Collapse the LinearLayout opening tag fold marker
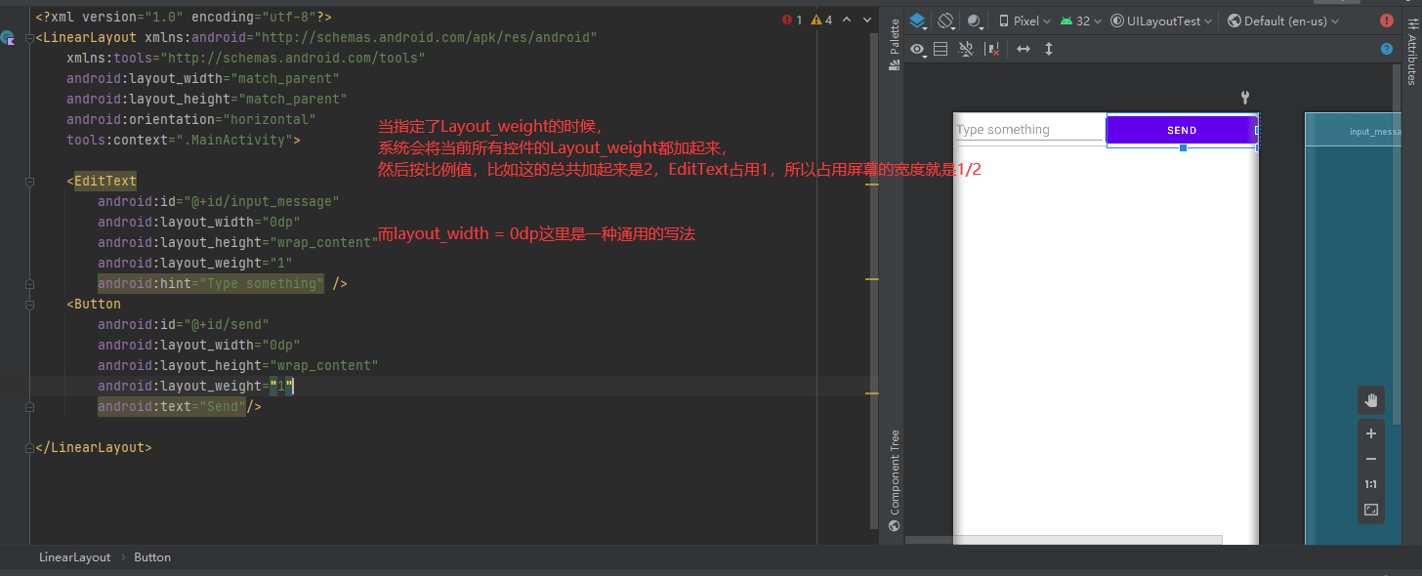This screenshot has height=576, width=1422. tap(30, 38)
